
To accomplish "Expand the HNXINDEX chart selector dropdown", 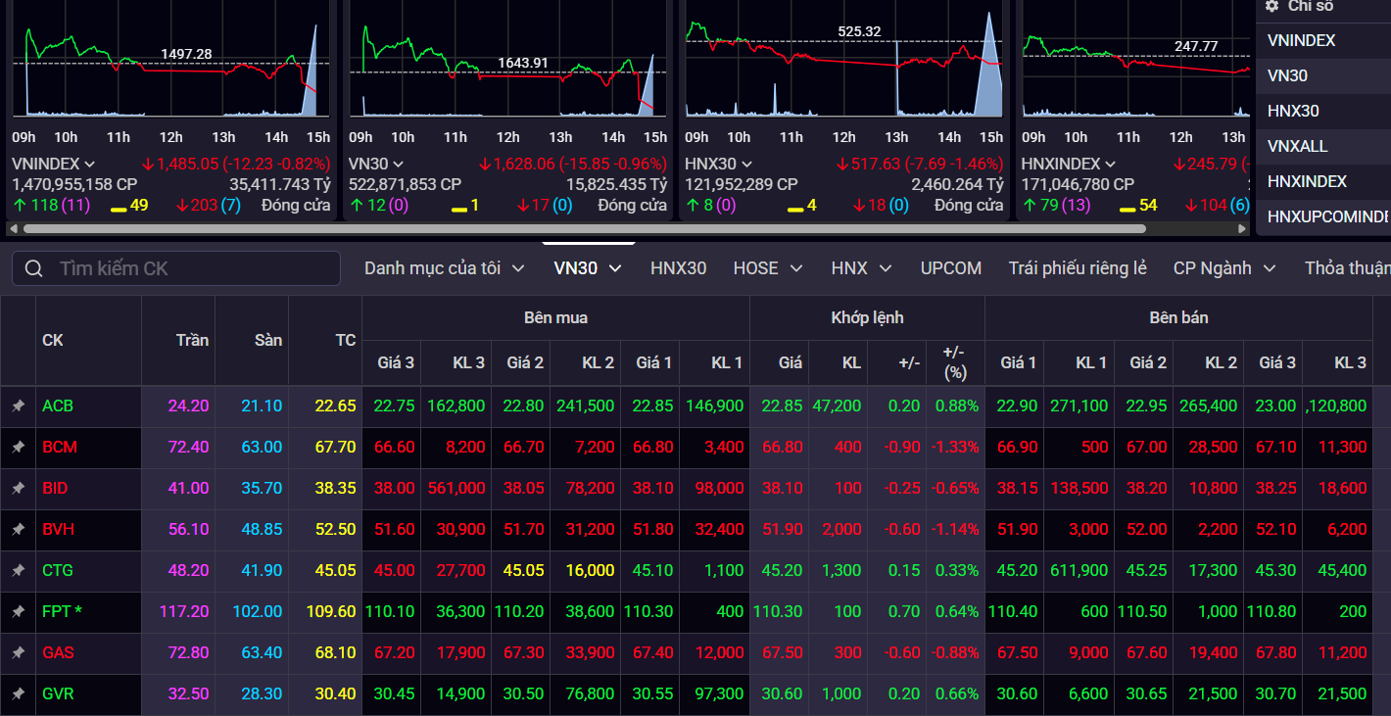I will click(1109, 165).
